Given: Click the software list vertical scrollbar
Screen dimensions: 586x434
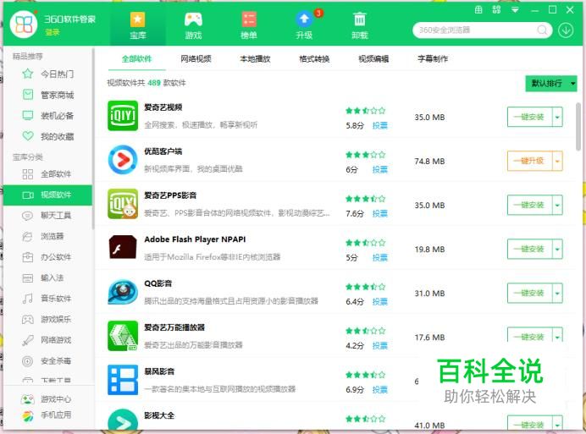Looking at the screenshot, I should click(578, 127).
